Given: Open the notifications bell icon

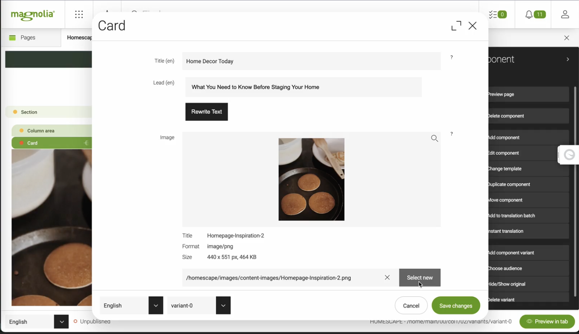Looking at the screenshot, I should tap(535, 14).
